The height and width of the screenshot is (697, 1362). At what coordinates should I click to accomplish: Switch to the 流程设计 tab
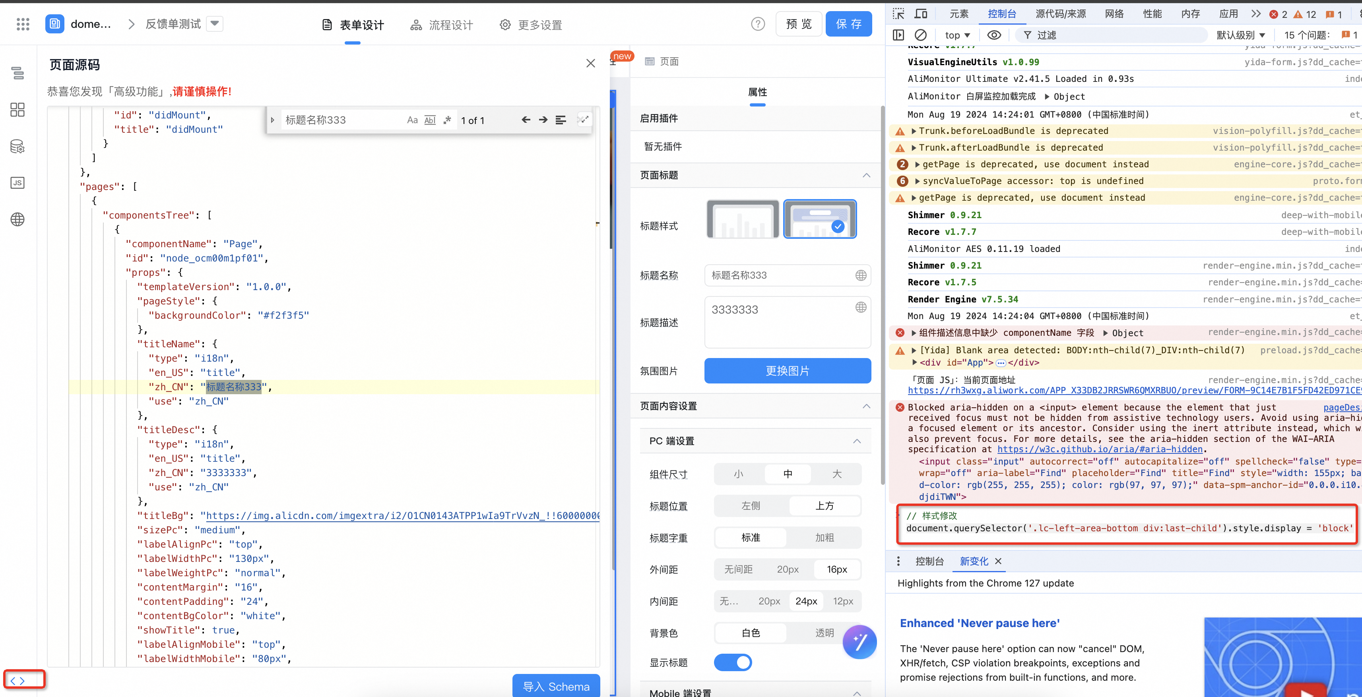(x=442, y=25)
